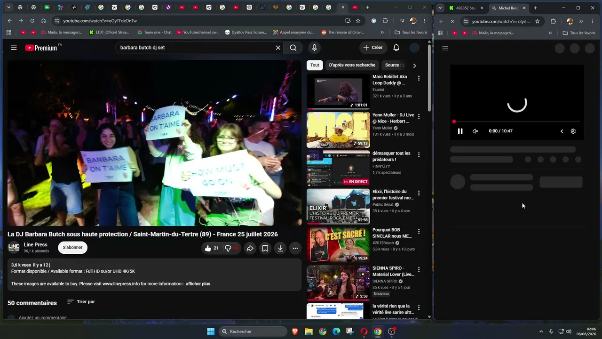This screenshot has height=339, width=602.
Task: Reload the page in left Chrome window
Action: pos(32,21)
